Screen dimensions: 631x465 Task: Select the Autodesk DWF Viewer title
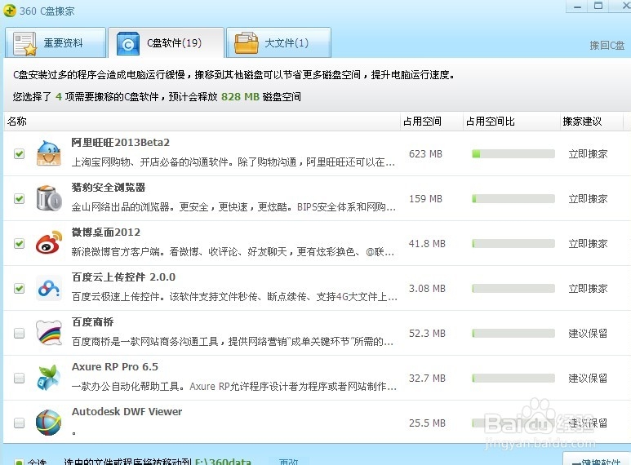[x=127, y=411]
